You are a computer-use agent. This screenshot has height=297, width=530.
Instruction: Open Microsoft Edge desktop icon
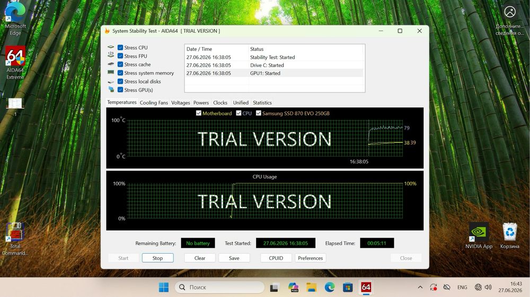pyautogui.click(x=15, y=19)
